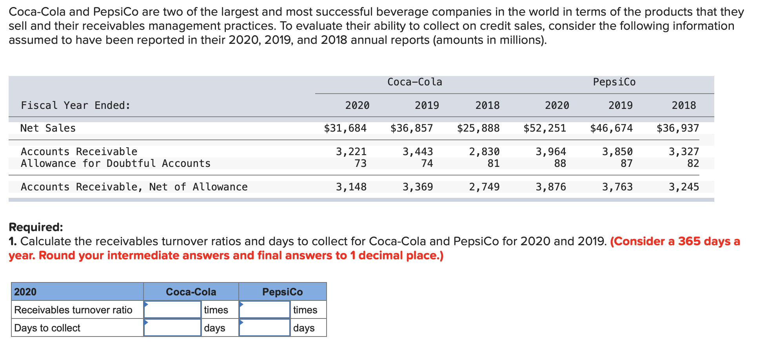The height and width of the screenshot is (351, 777).
Task: Select Coca-Cola 2019 net sales $36,857
Action: pos(412,128)
